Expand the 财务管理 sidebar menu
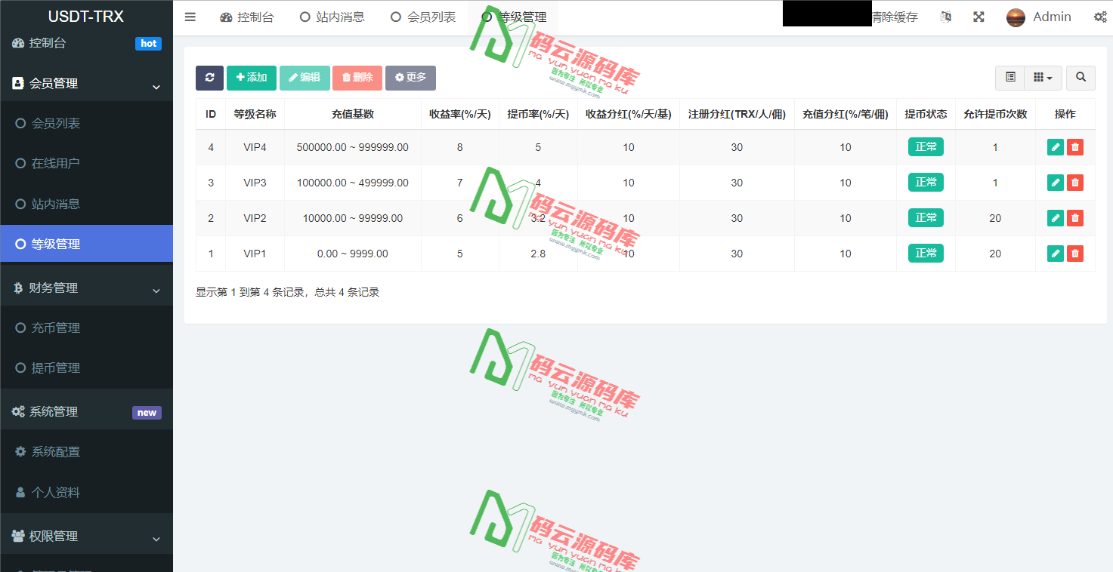Viewport: 1113px width, 572px height. [86, 287]
